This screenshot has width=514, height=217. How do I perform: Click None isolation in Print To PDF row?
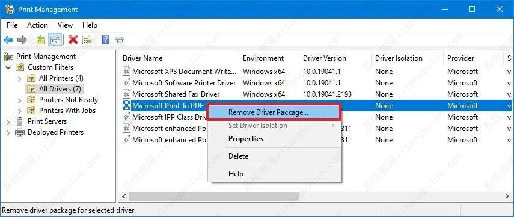coord(384,106)
